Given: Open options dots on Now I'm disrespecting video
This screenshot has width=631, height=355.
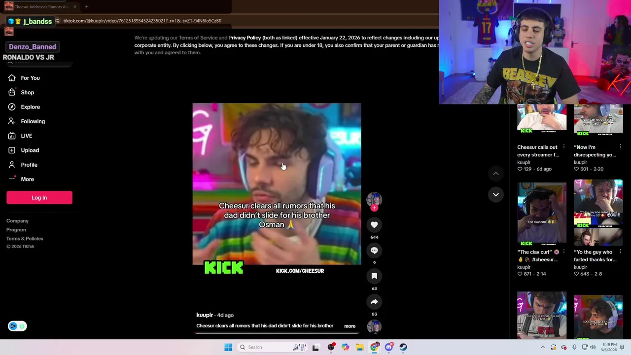Looking at the screenshot, I should [620, 147].
